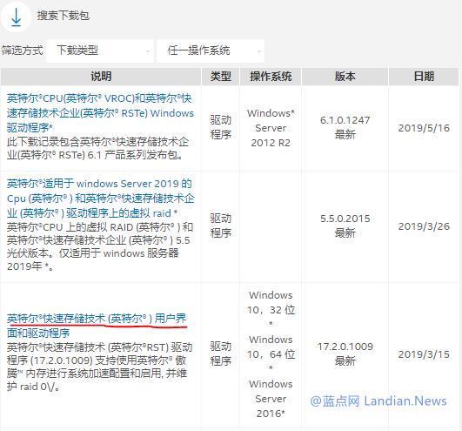Select the date 2019/5/16
The width and height of the screenshot is (462, 431).
pos(424,128)
